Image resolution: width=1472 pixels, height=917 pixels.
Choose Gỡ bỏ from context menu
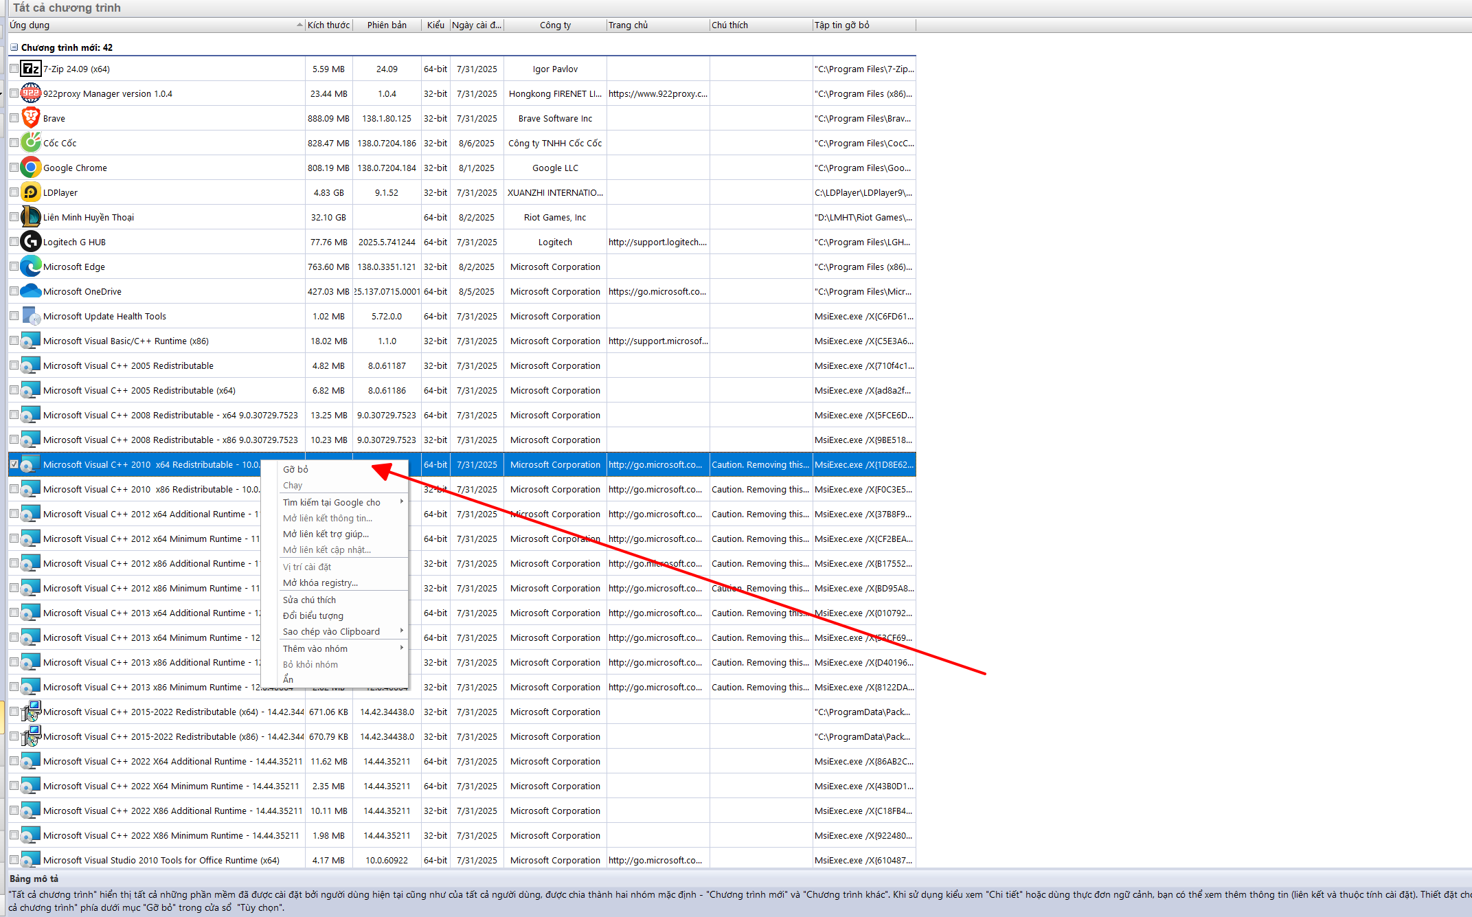pos(296,469)
